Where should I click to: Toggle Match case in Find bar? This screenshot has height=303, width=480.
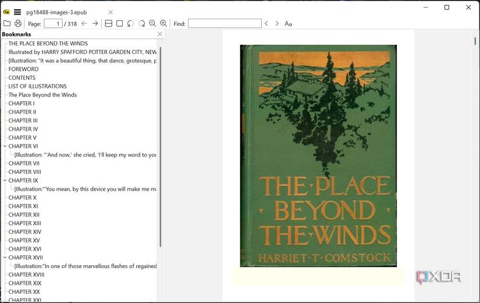tap(288, 24)
